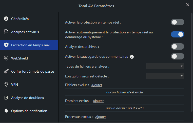
Task: Switch to Options de notification tab
Action: coord(29,111)
